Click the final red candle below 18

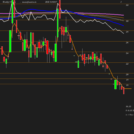(x=124, y=91)
